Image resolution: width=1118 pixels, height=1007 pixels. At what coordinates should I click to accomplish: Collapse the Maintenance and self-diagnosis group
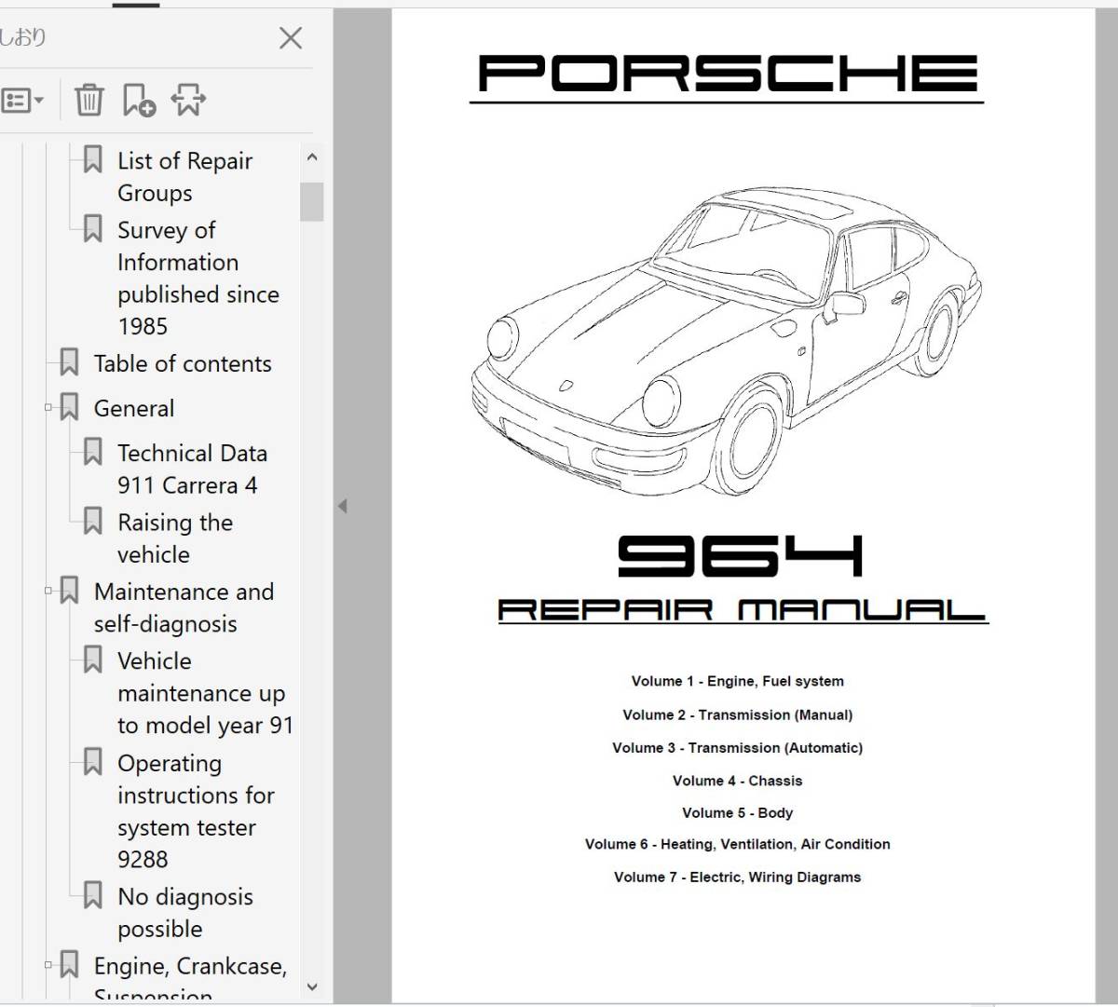point(48,591)
